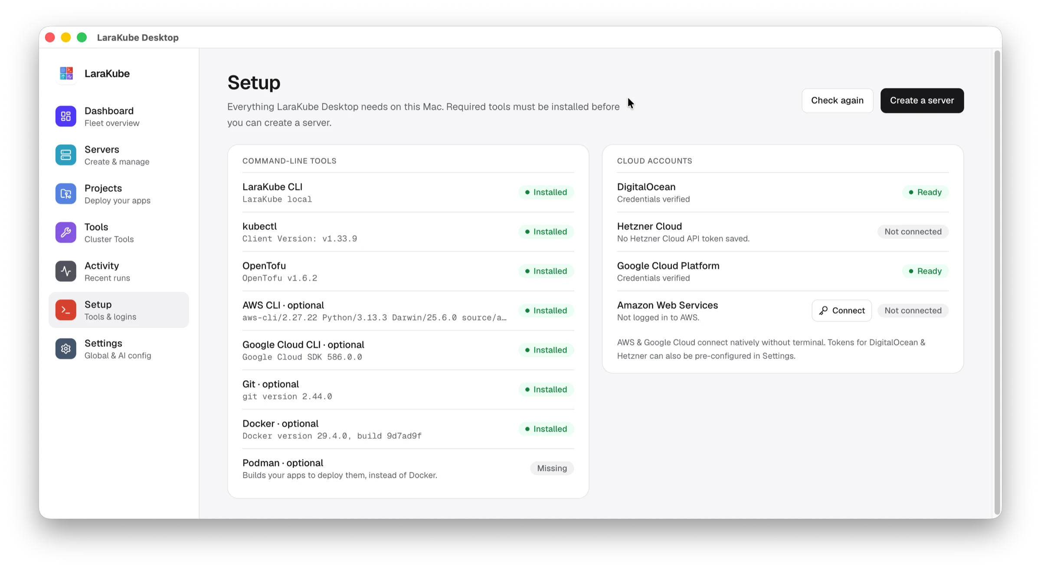Screen dimensions: 1041x570
Task: Click the kubectl row title
Action: tap(259, 226)
